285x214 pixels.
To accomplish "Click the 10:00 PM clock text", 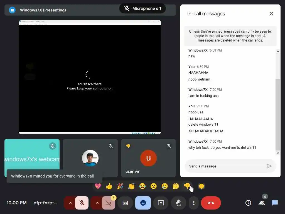I will (16, 203).
